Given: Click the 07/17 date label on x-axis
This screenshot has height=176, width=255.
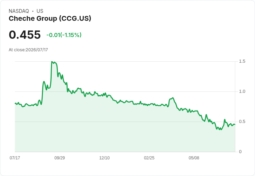Looking at the screenshot, I should click(x=15, y=158).
